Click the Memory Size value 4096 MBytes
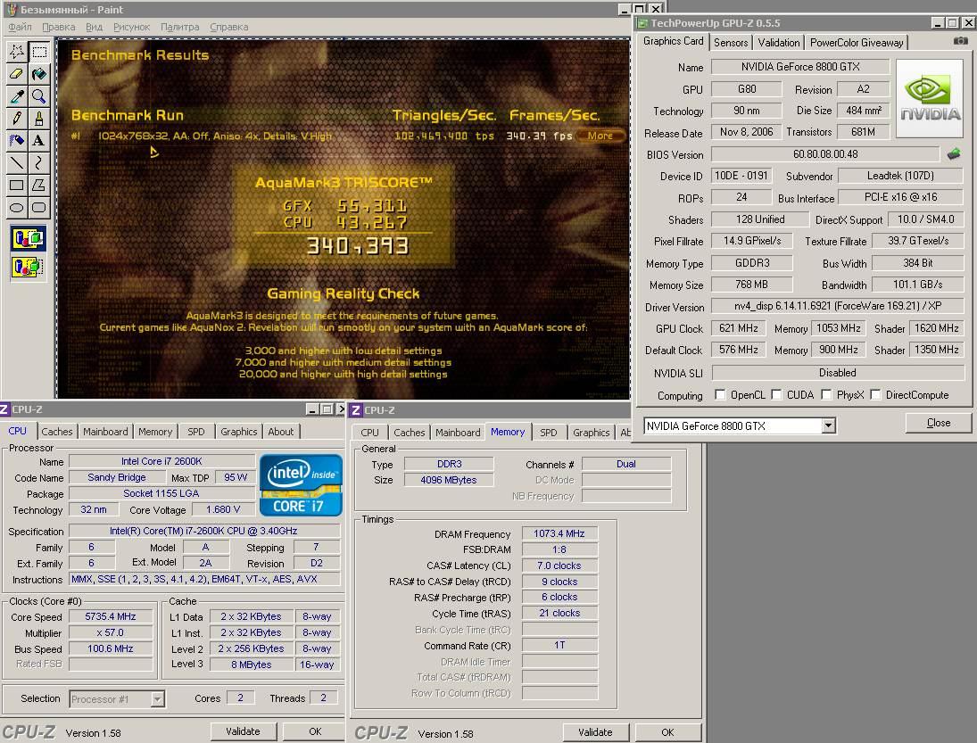The image size is (977, 743). click(449, 480)
